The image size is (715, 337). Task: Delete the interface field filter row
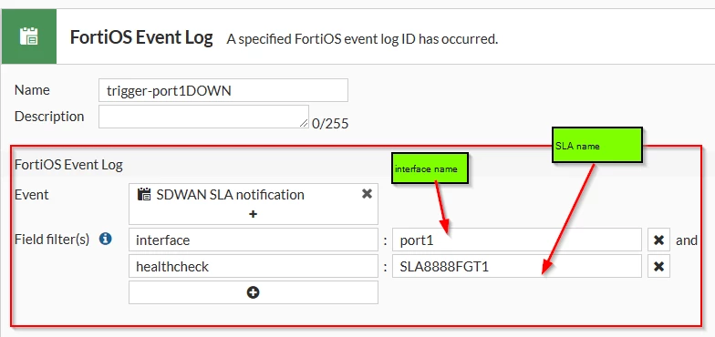coord(658,240)
